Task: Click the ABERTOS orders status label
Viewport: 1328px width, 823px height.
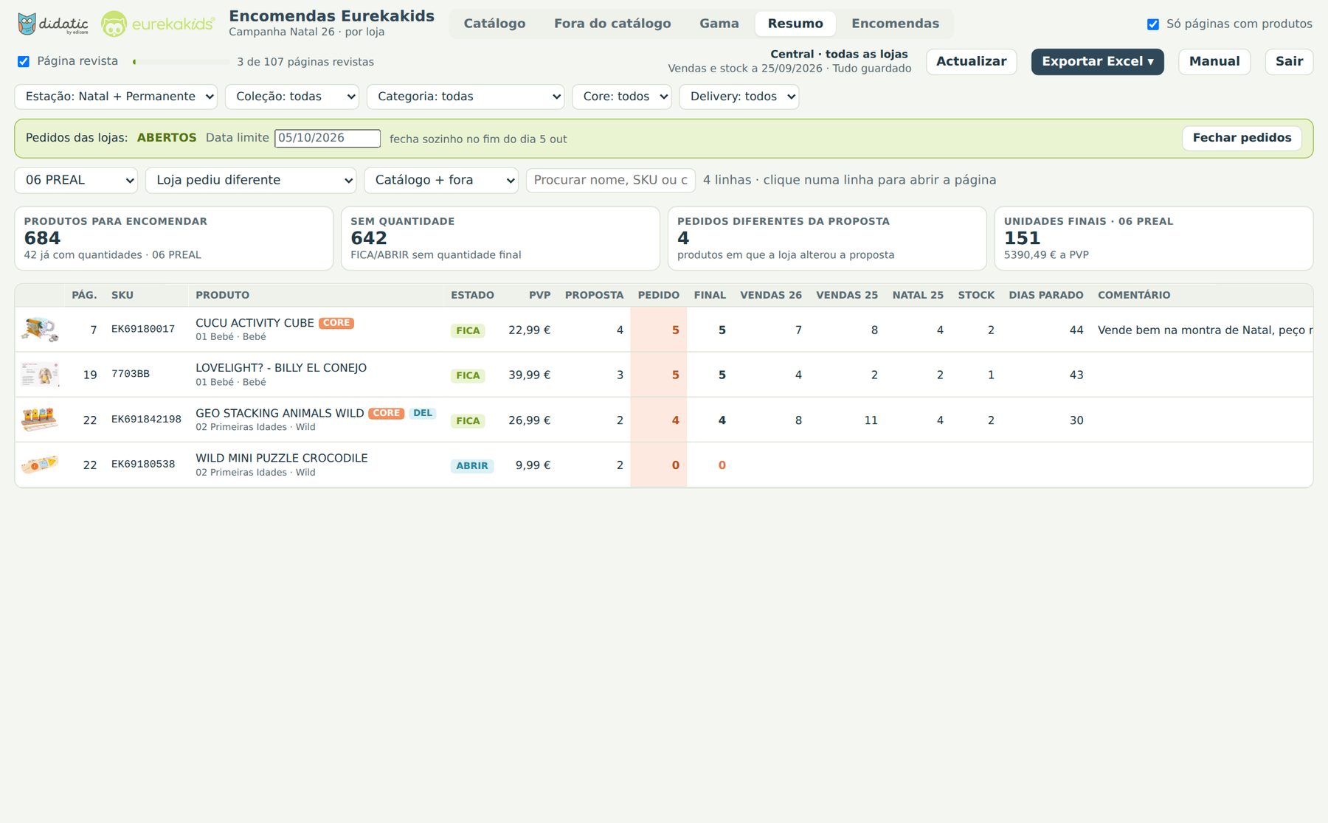Action: click(x=167, y=138)
